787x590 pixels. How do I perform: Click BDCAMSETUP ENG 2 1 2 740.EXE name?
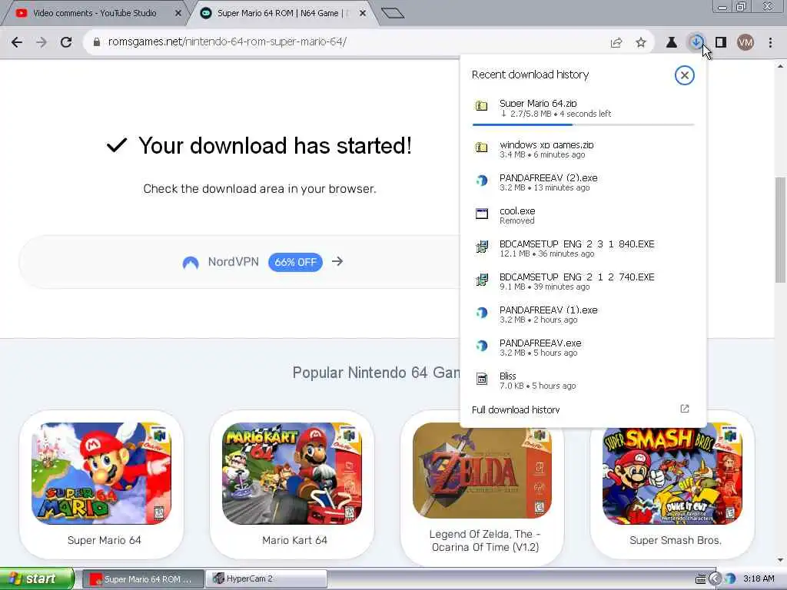(x=576, y=277)
